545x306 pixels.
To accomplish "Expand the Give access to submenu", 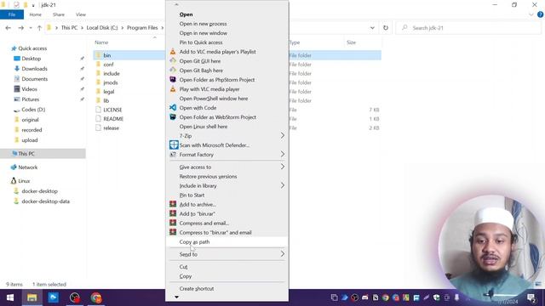I will tap(282, 167).
